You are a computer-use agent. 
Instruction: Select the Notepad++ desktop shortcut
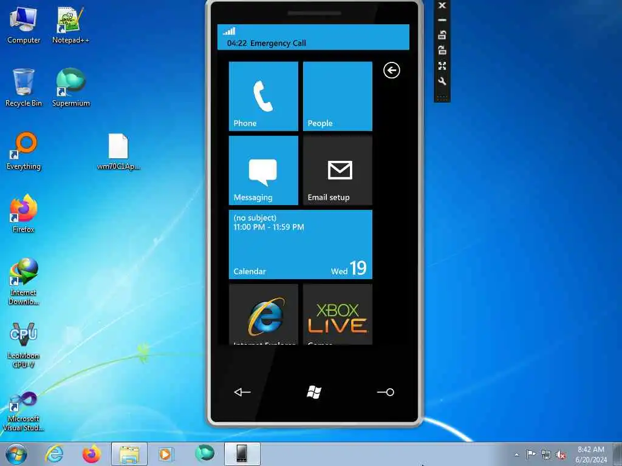pyautogui.click(x=70, y=25)
